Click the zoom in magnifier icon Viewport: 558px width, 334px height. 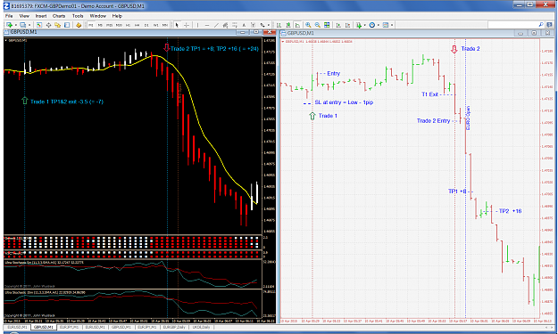(308, 25)
